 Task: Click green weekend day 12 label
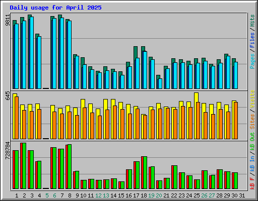click(98, 195)
